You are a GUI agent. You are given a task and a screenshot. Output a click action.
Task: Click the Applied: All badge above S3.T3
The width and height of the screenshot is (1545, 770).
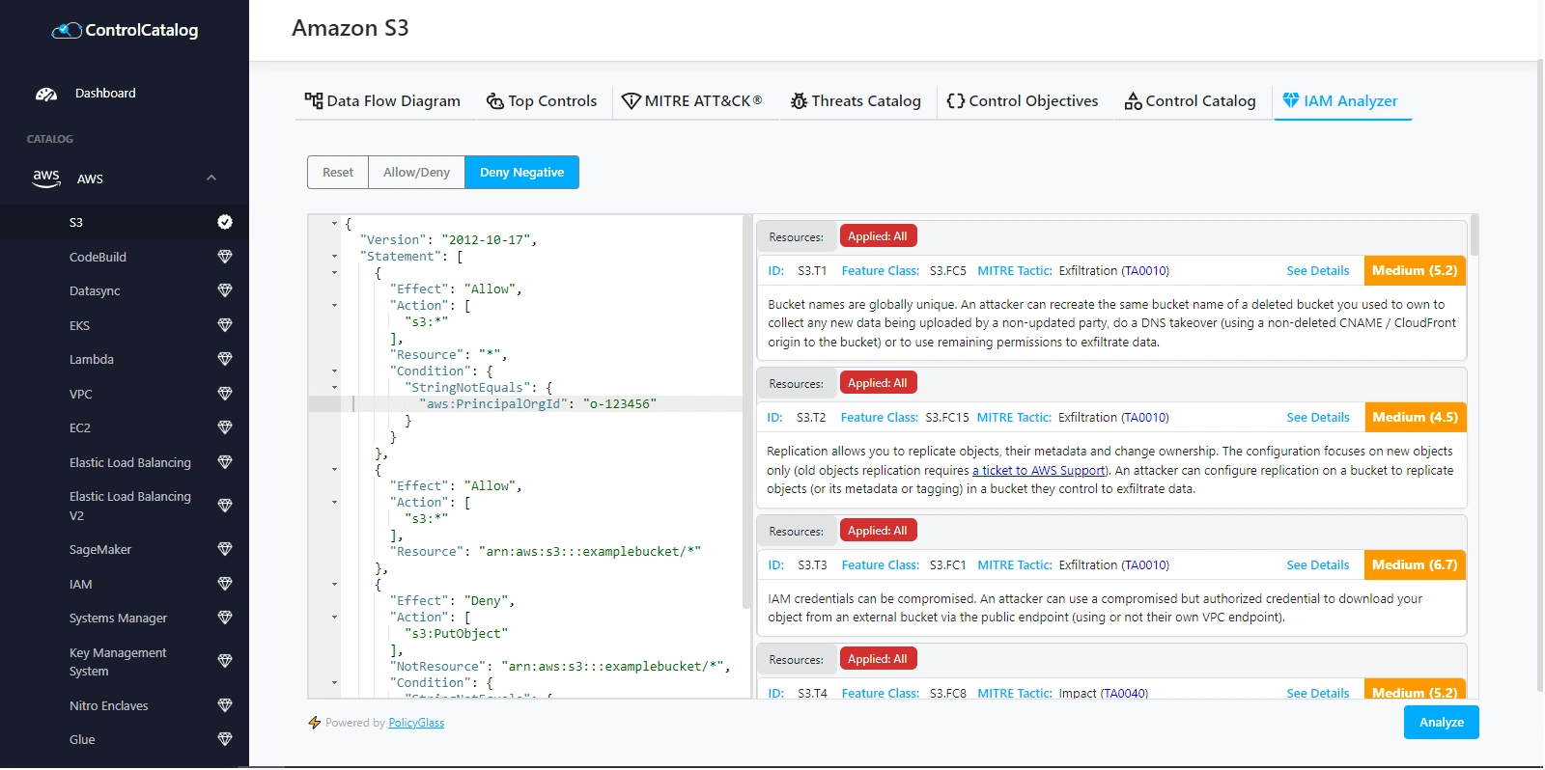pyautogui.click(x=878, y=531)
